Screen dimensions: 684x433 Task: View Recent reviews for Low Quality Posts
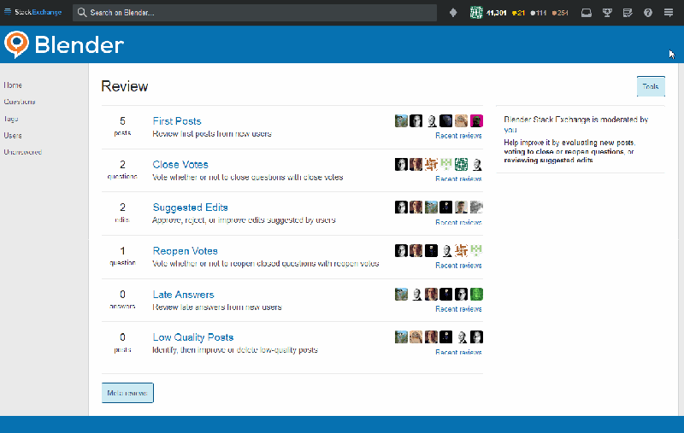click(x=458, y=352)
